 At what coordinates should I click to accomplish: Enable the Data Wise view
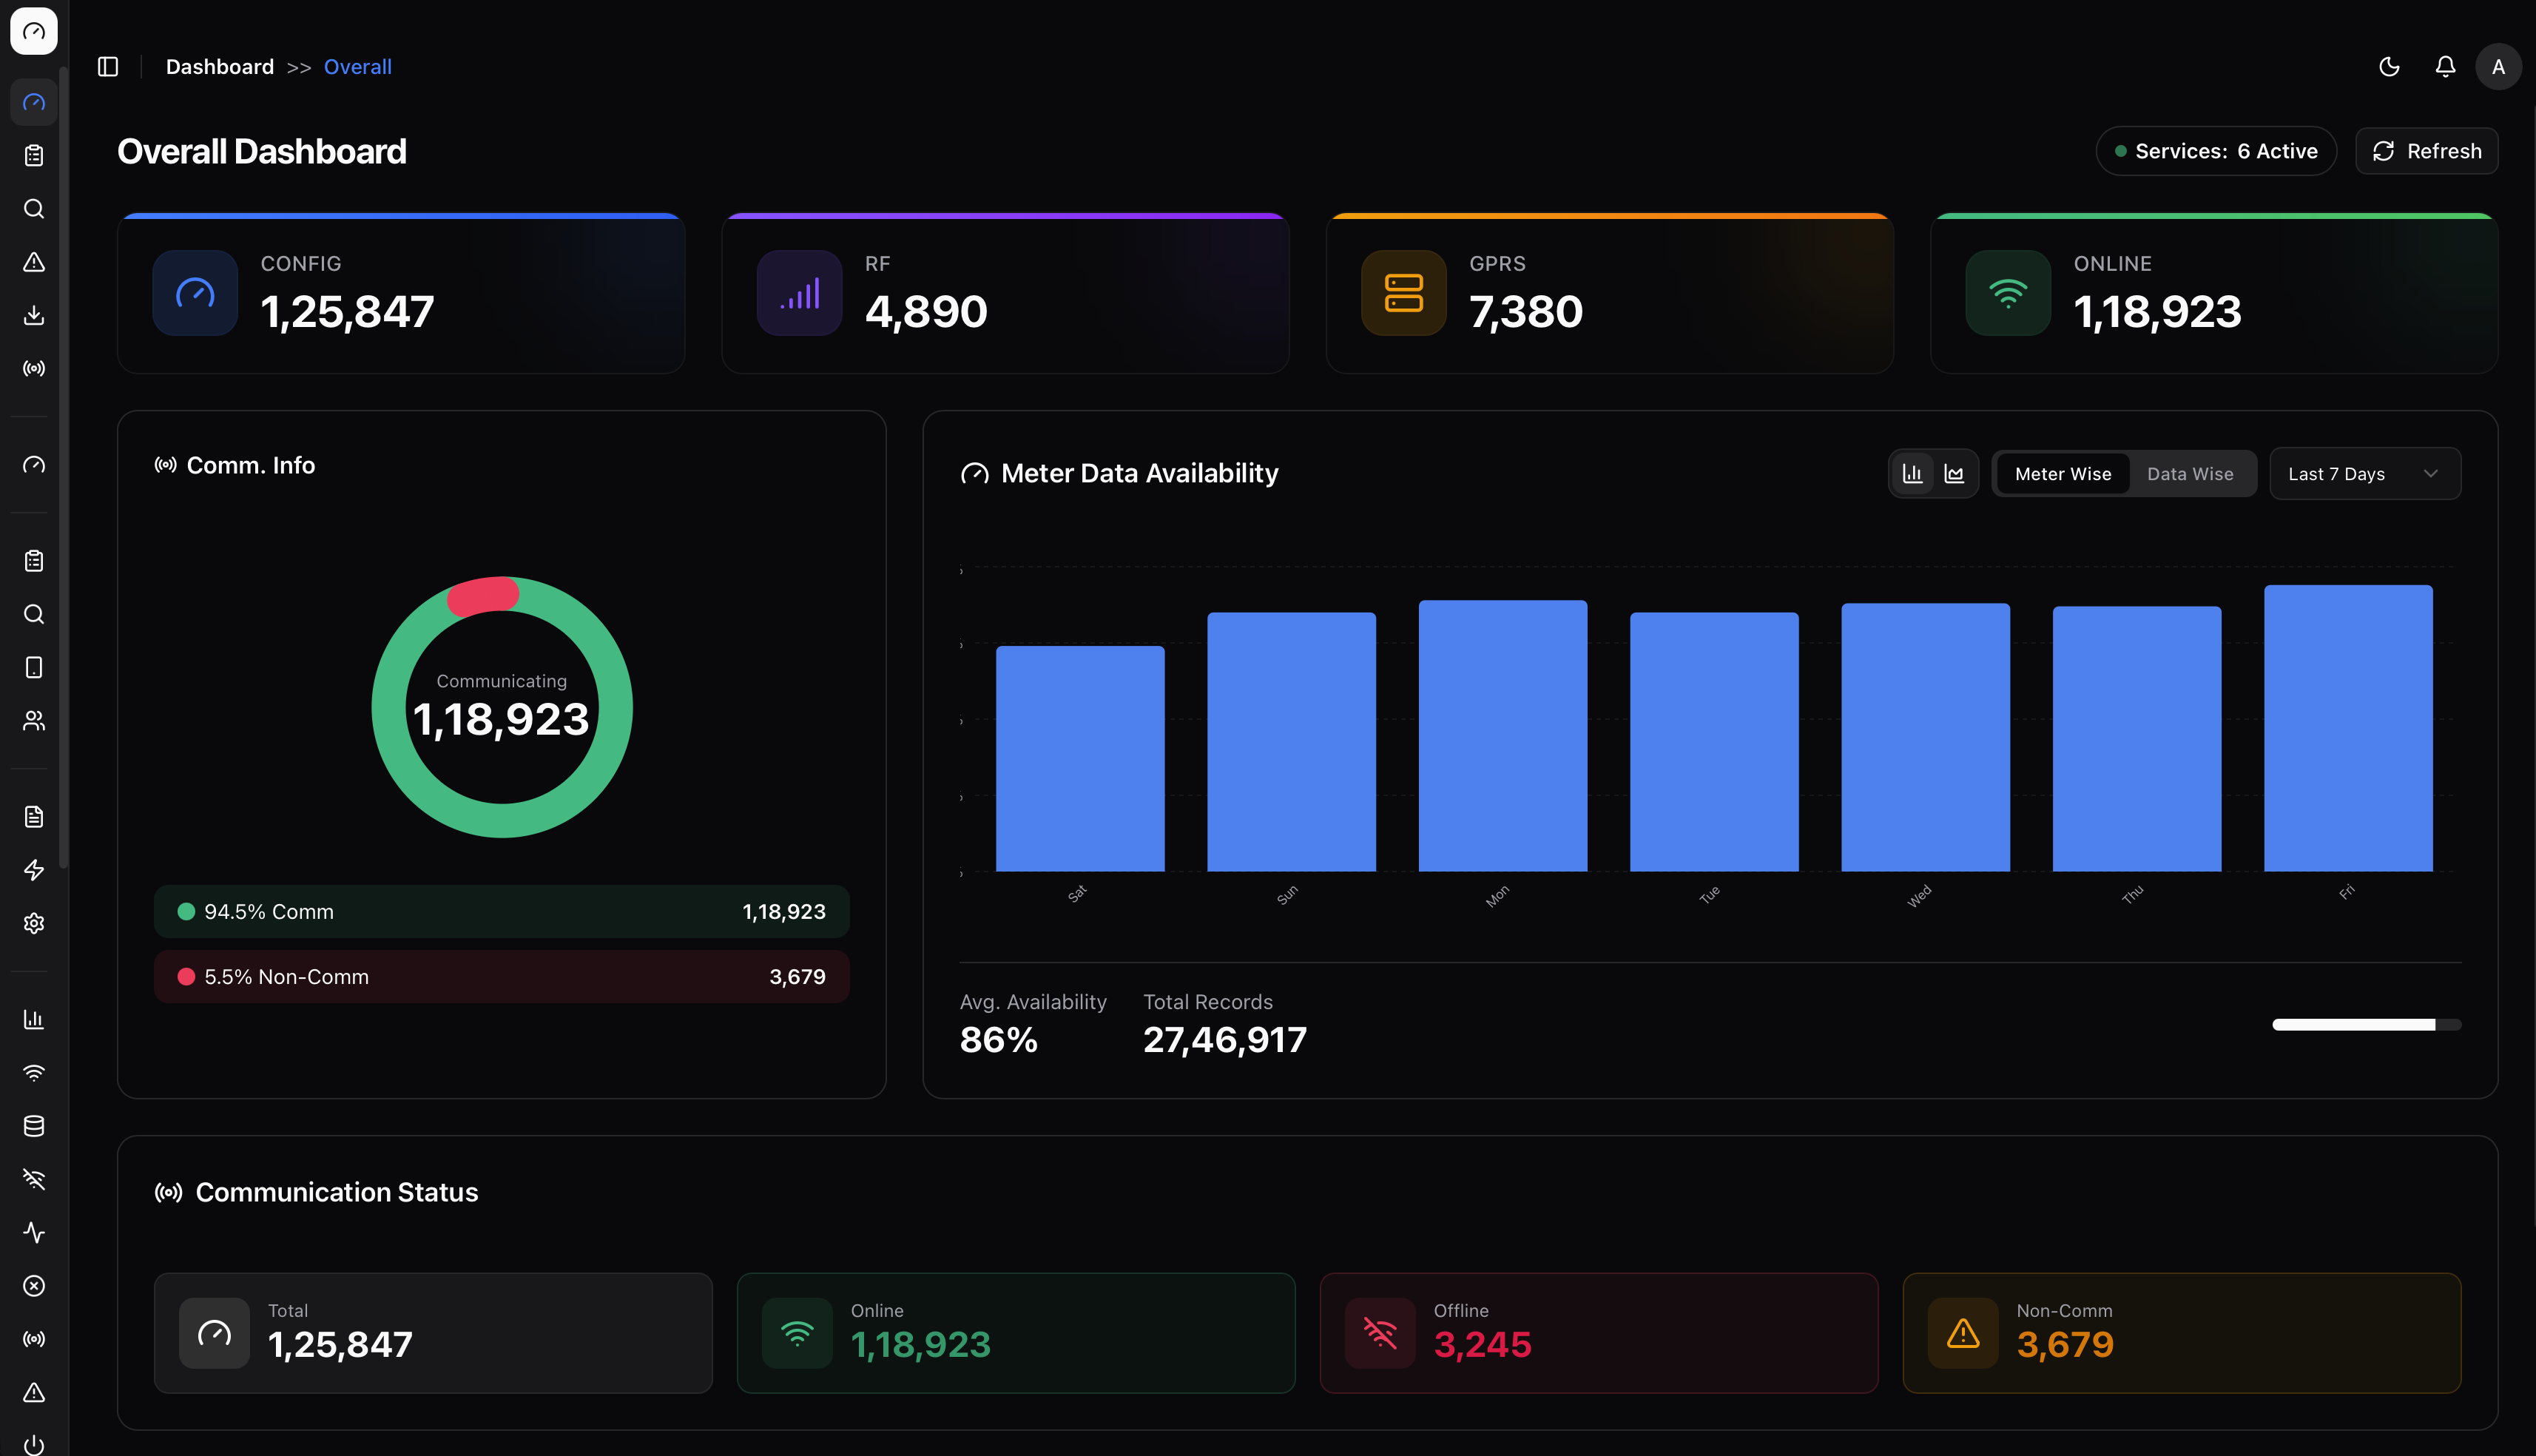[2190, 473]
